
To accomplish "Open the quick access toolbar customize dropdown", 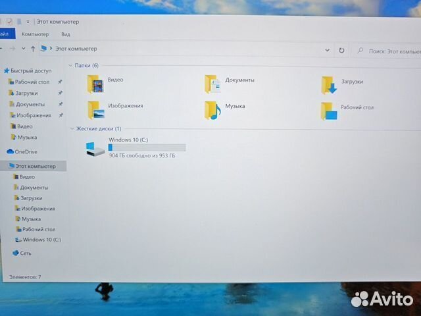I will (28, 22).
